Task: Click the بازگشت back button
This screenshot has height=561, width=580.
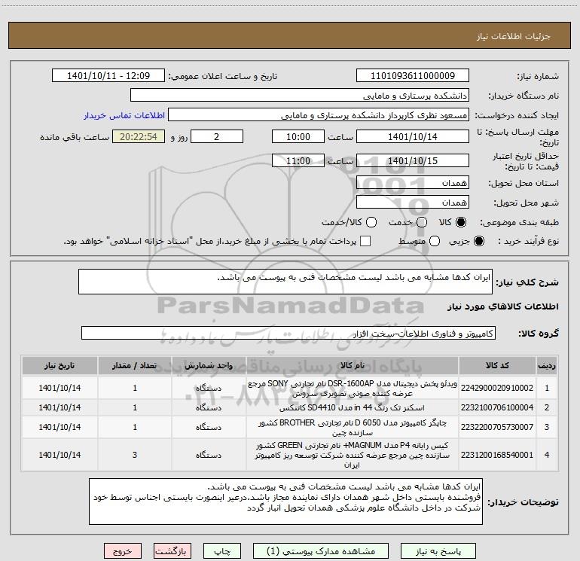Action: click(x=172, y=551)
